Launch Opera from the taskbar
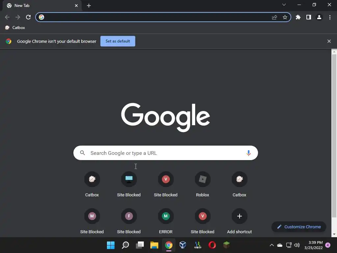The width and height of the screenshot is (337, 253). click(212, 245)
